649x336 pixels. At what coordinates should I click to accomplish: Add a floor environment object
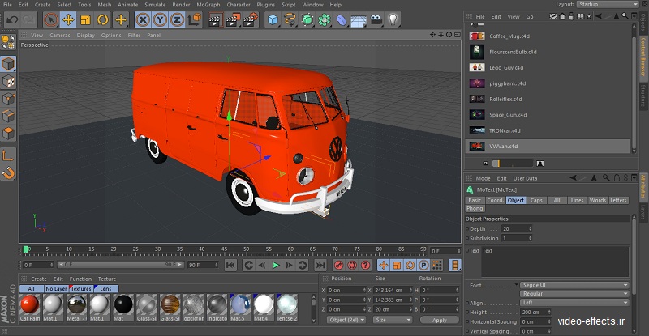(359, 19)
